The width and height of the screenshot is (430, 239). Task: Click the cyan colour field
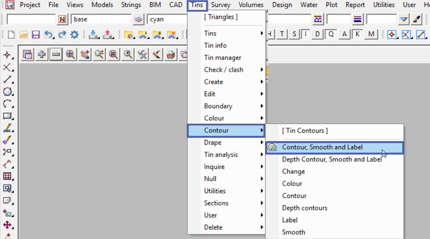168,19
